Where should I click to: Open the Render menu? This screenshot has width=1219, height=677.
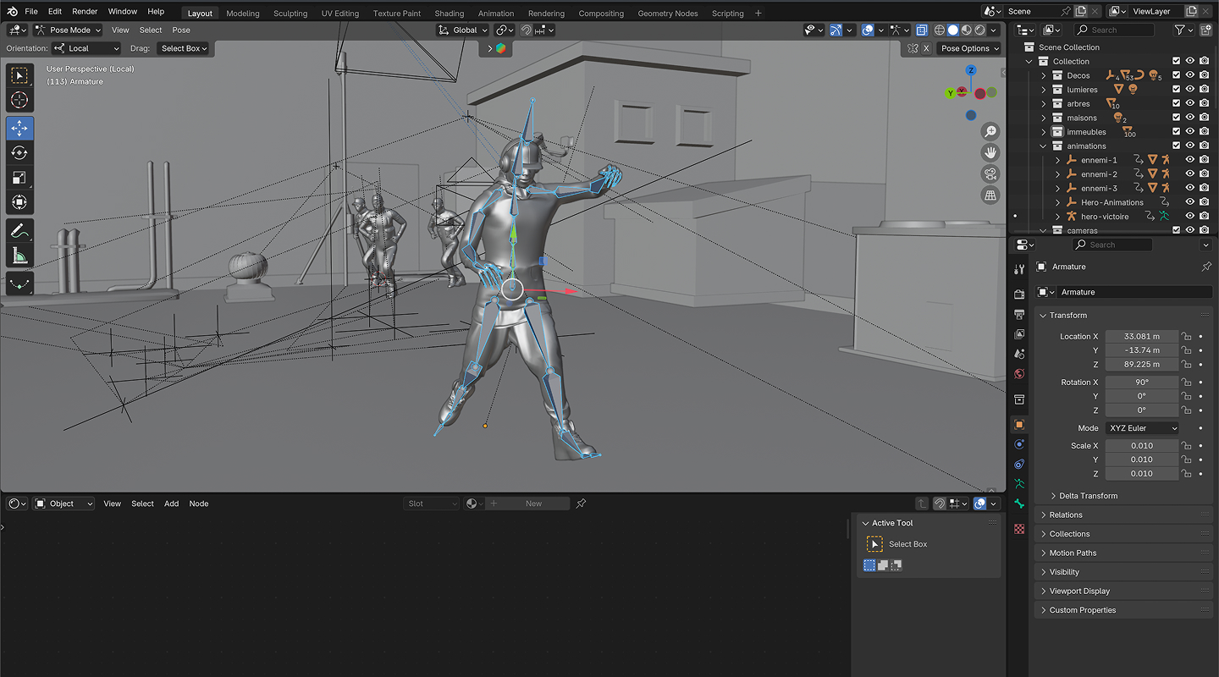coord(85,12)
